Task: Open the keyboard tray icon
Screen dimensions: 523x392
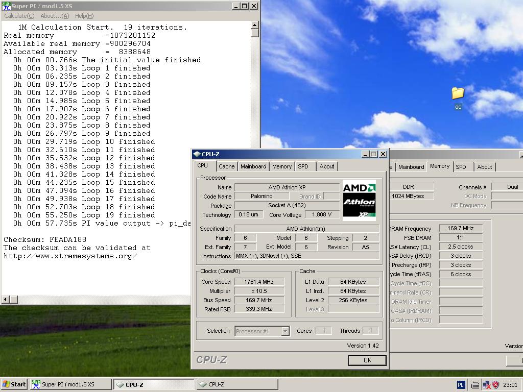Action: 476,385
